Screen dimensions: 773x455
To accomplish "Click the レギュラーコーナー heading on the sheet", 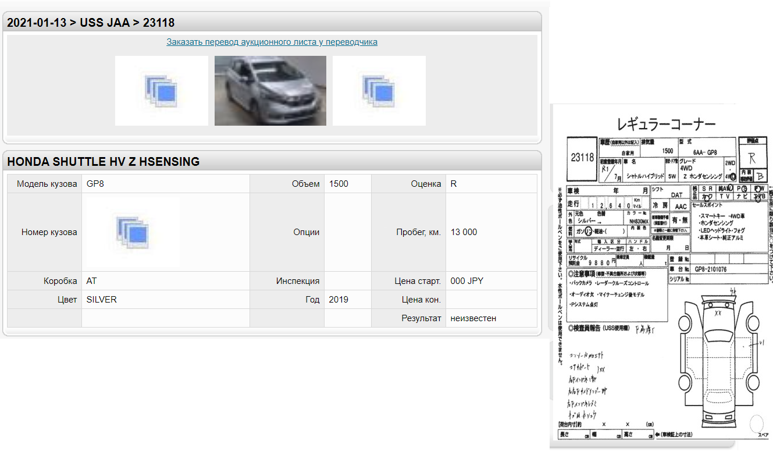I will [666, 124].
